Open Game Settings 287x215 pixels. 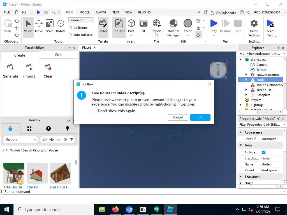click(x=254, y=28)
